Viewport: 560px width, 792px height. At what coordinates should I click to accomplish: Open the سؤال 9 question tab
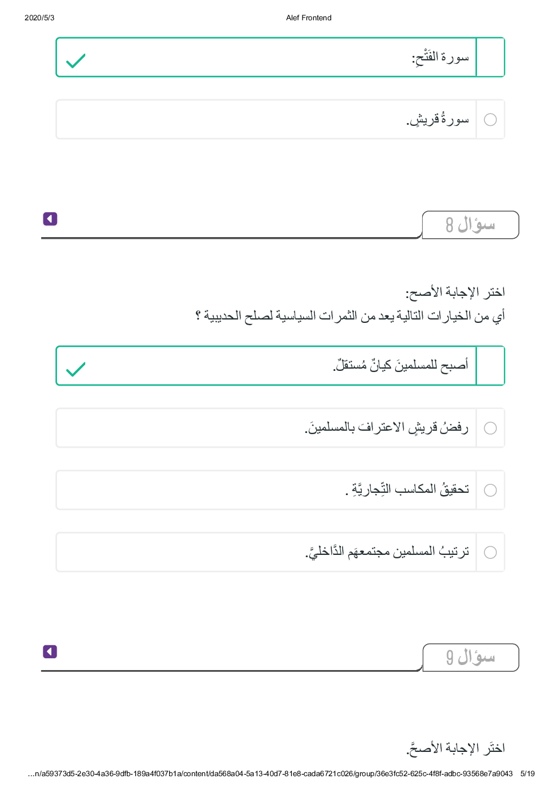(470, 658)
